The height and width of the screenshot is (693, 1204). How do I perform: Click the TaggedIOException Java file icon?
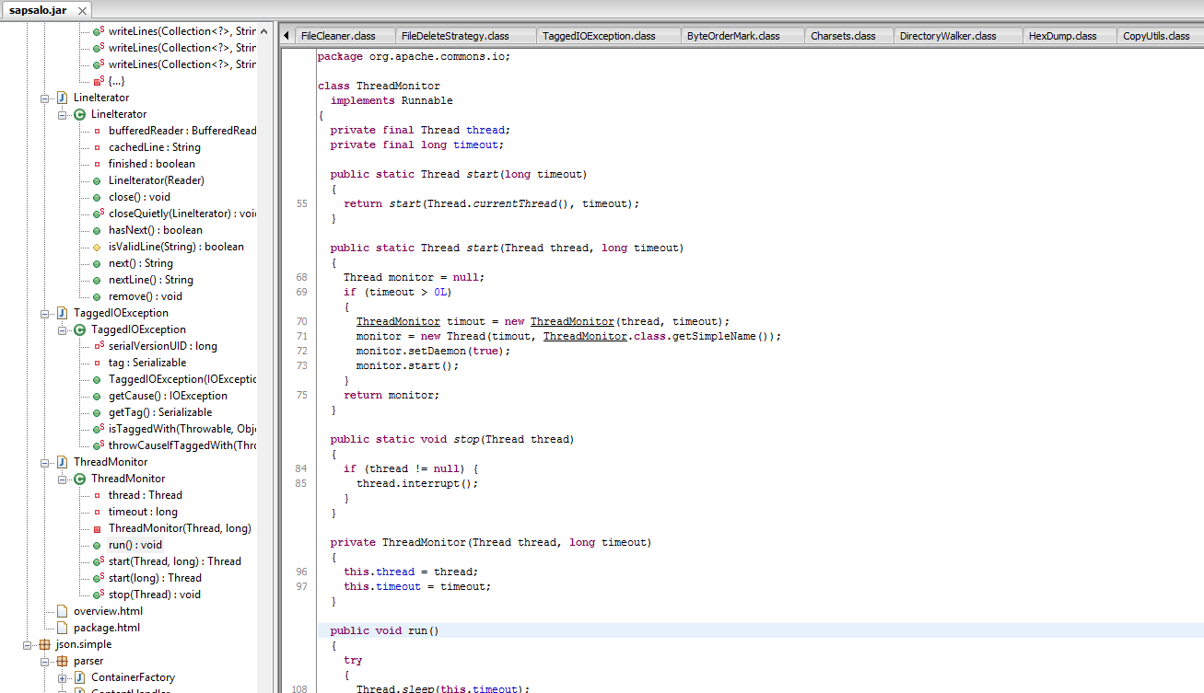point(62,313)
